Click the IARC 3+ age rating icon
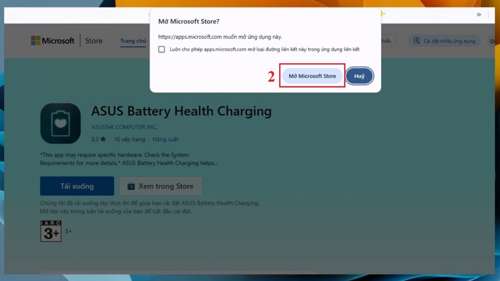500x281 pixels. 50,231
